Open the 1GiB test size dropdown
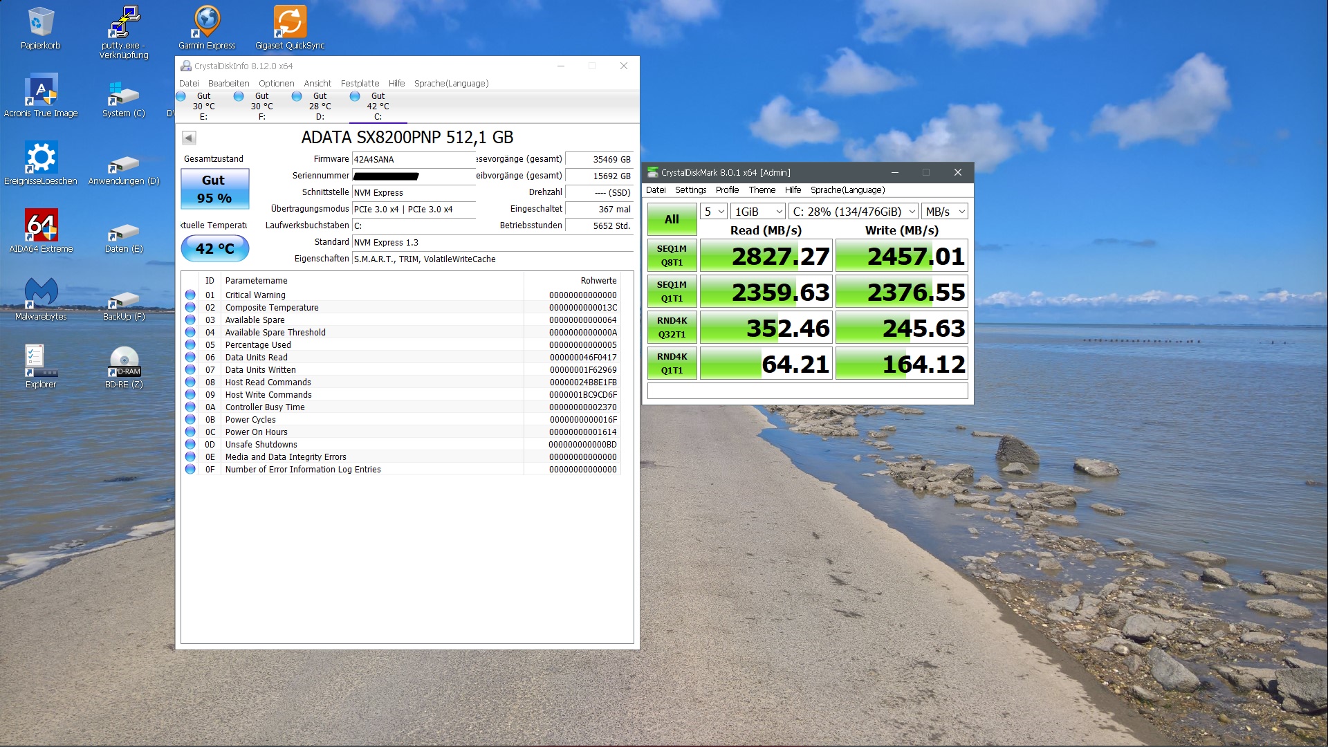This screenshot has width=1328, height=747. tap(758, 212)
